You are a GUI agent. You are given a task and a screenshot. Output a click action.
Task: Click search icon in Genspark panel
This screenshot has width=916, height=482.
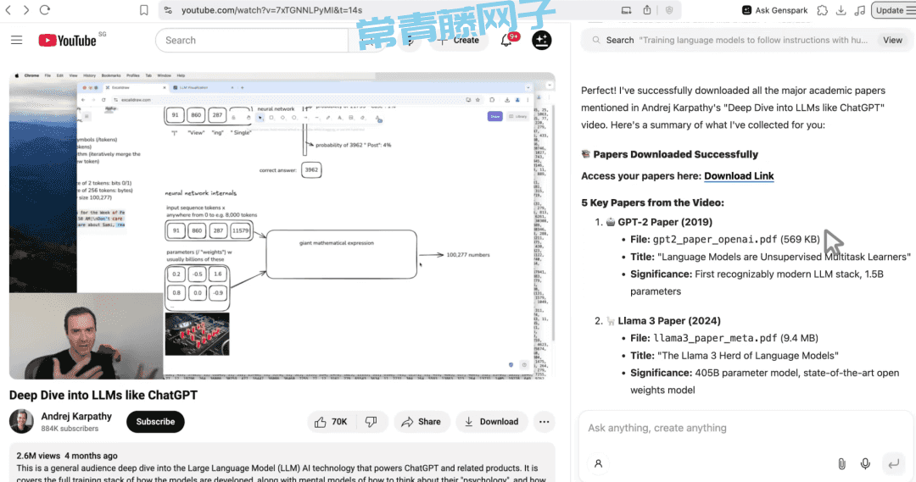pyautogui.click(x=596, y=41)
